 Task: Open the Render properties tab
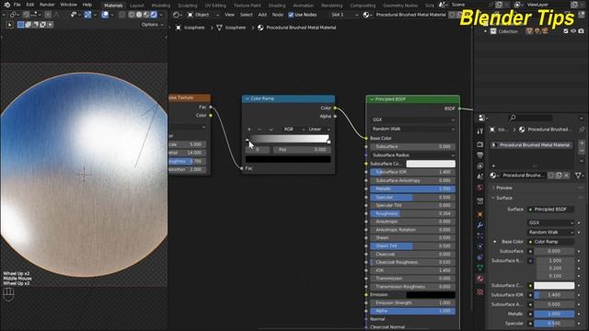coord(480,144)
